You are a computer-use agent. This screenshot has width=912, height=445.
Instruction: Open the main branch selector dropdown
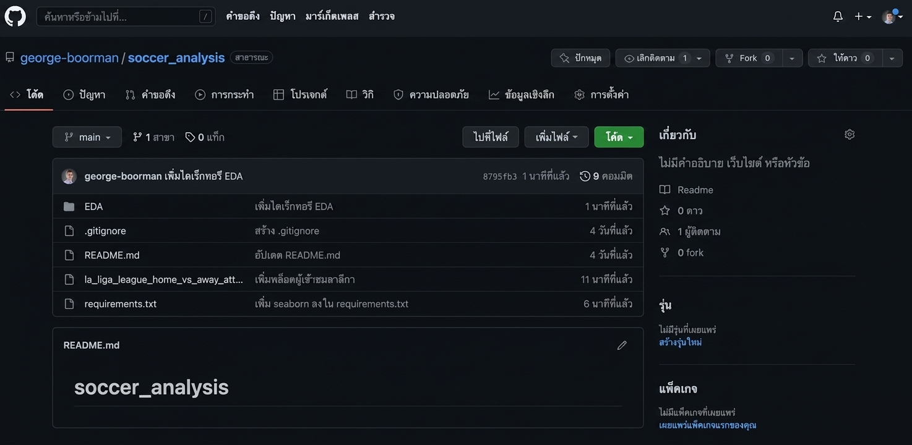(x=87, y=137)
